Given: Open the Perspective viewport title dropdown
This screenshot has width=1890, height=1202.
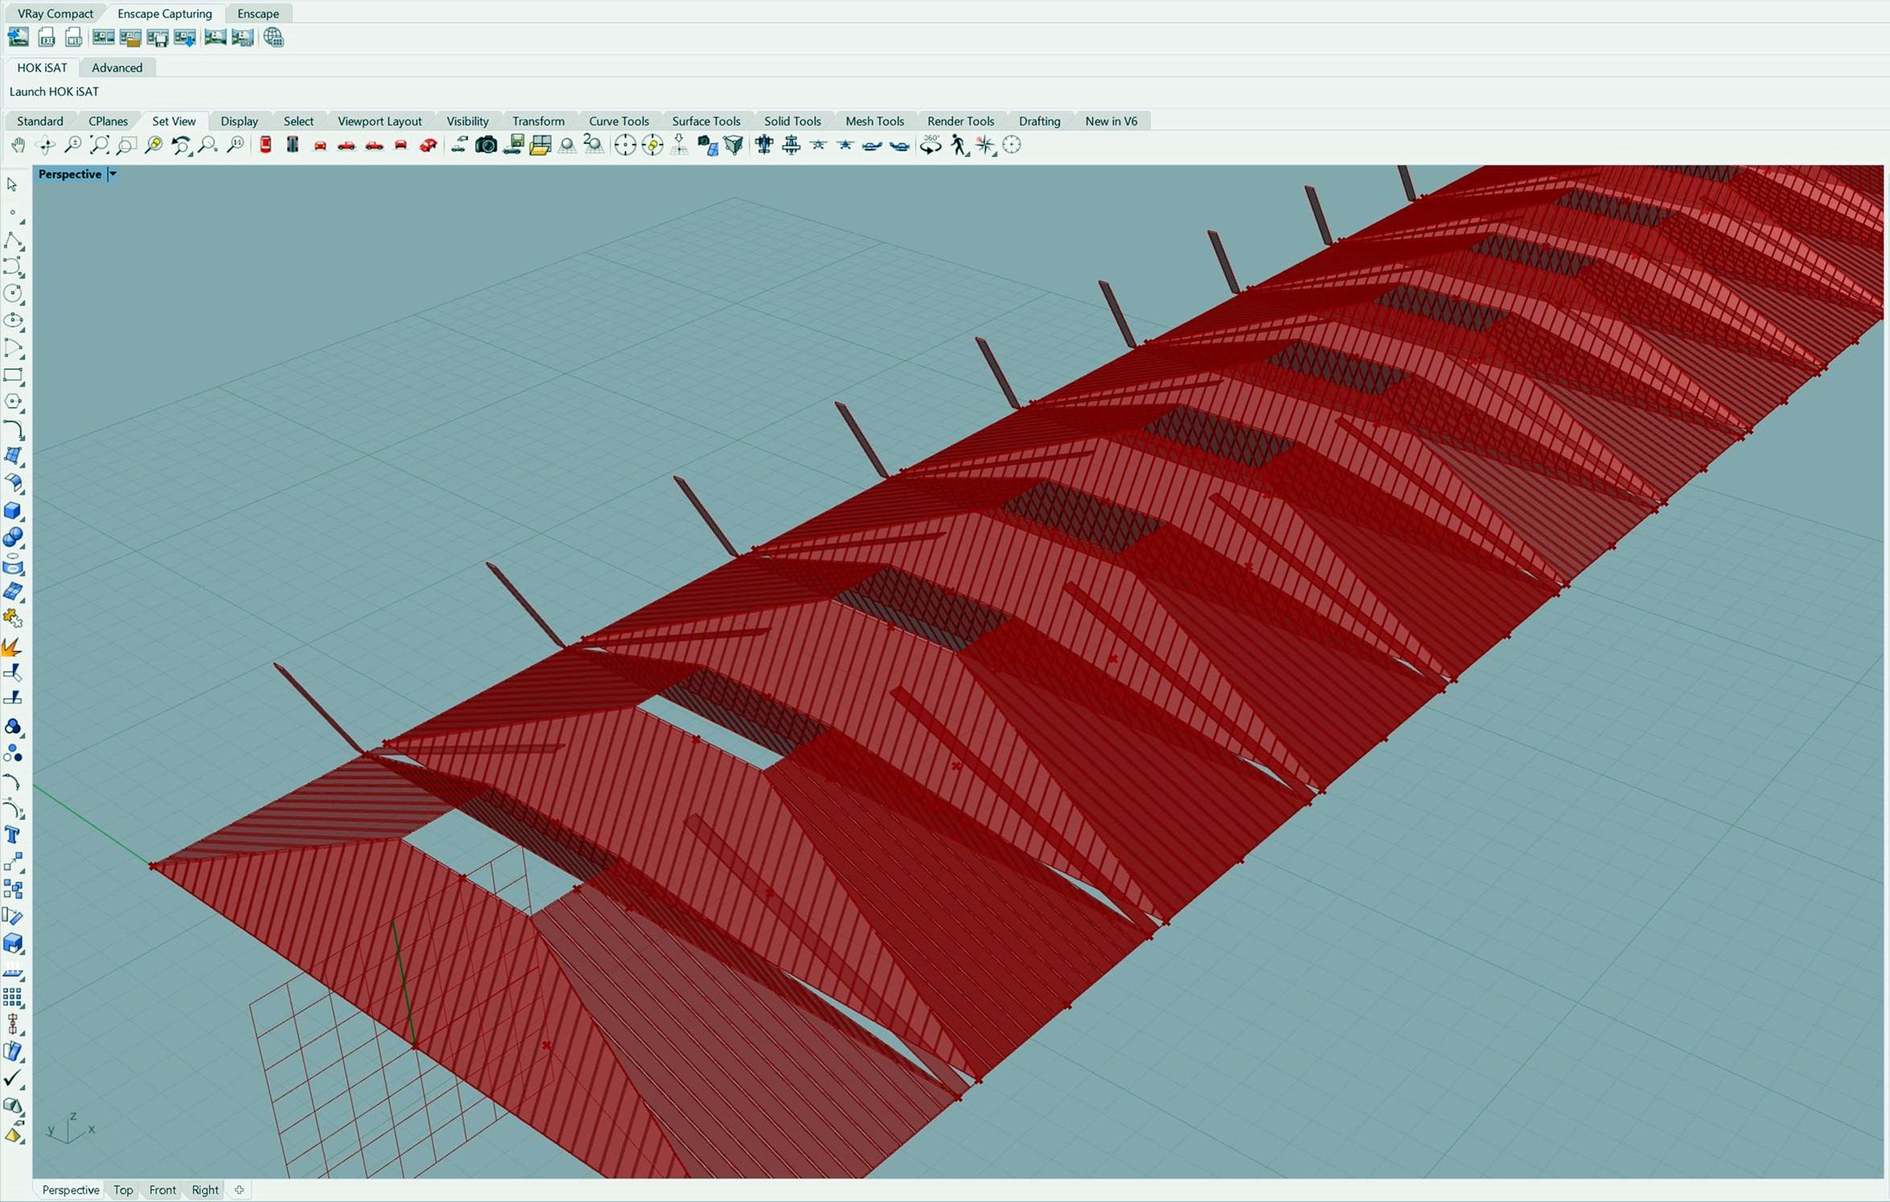Looking at the screenshot, I should tap(111, 174).
